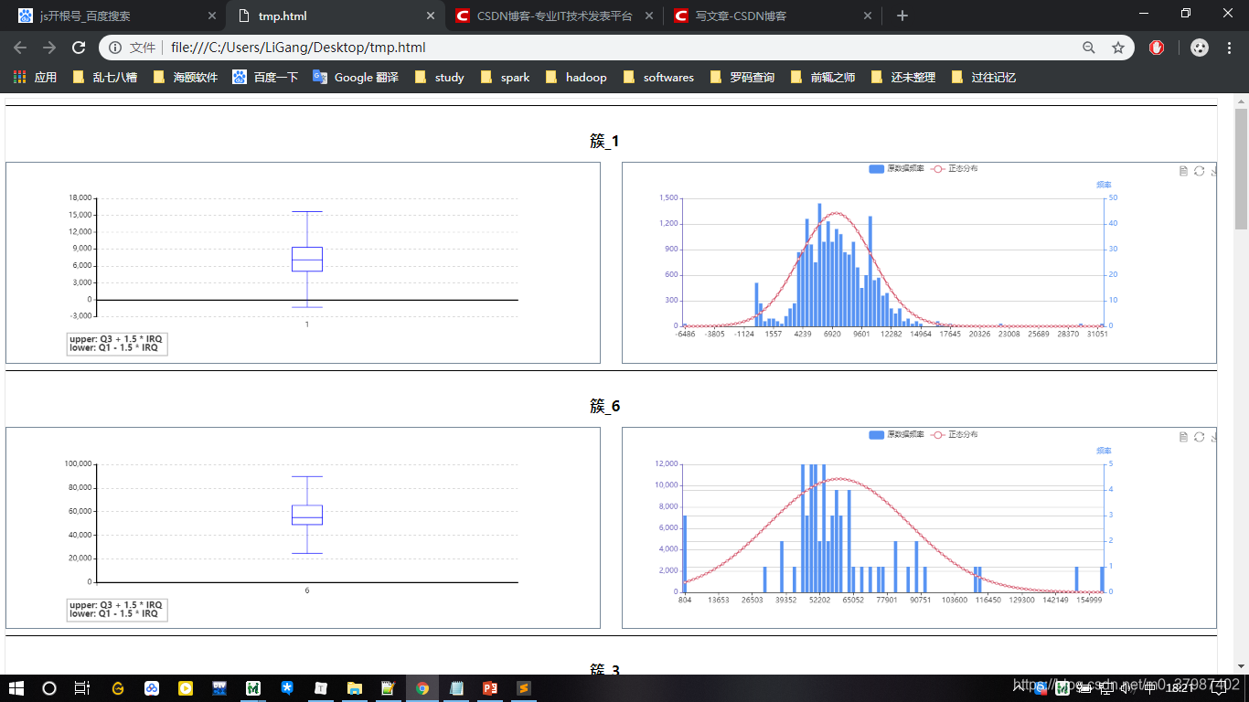Open the spark bookmark folder
Image resolution: width=1249 pixels, height=702 pixels.
pos(506,78)
